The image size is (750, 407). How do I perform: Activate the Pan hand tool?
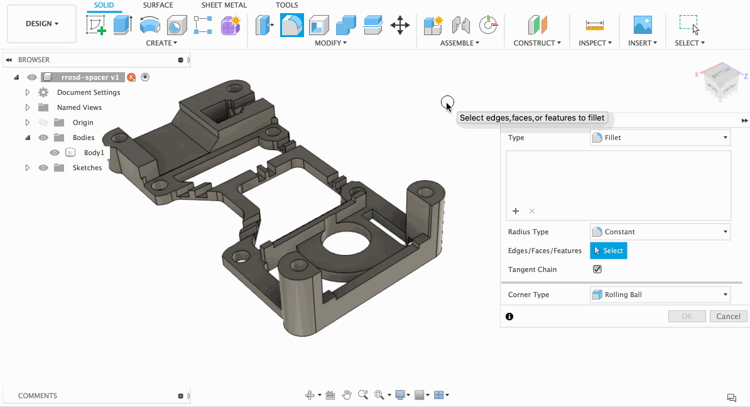coord(347,395)
